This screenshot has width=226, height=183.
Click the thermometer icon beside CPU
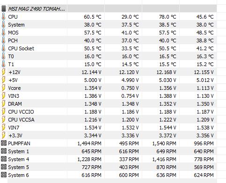click(x=3, y=17)
